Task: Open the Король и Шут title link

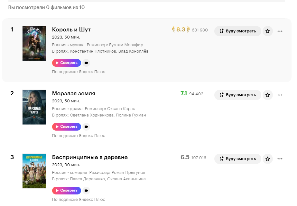Action: [x=71, y=30]
